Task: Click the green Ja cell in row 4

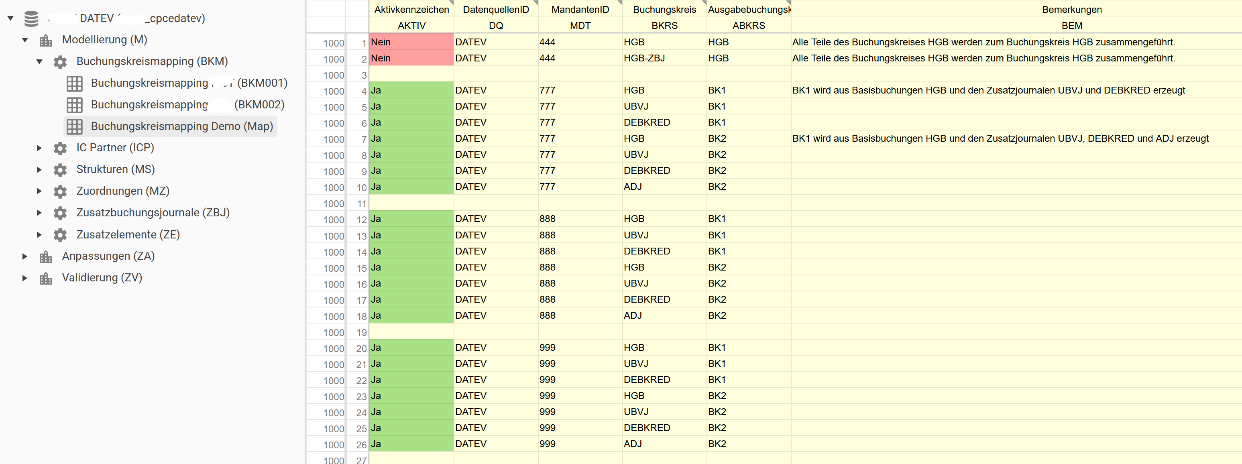Action: [x=411, y=91]
